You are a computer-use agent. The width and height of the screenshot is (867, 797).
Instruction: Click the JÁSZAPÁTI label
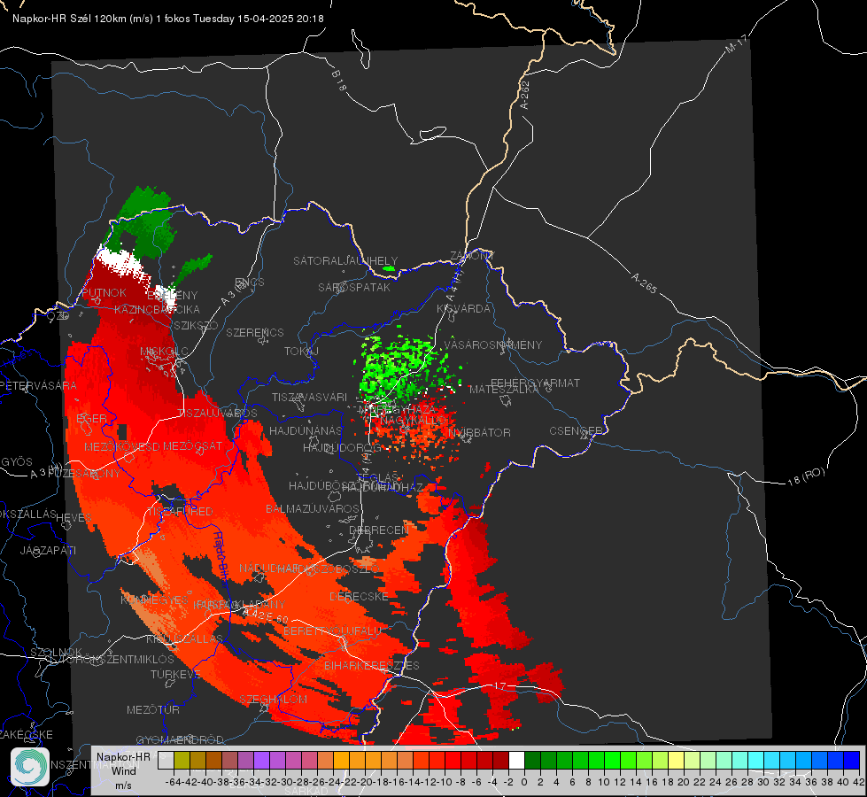tap(48, 550)
